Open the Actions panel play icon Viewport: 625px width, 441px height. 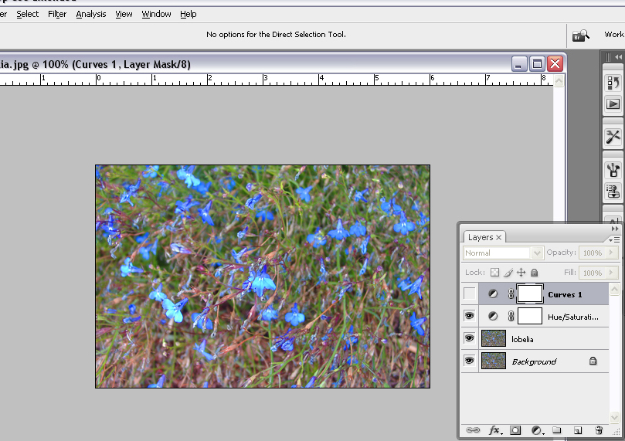point(613,104)
